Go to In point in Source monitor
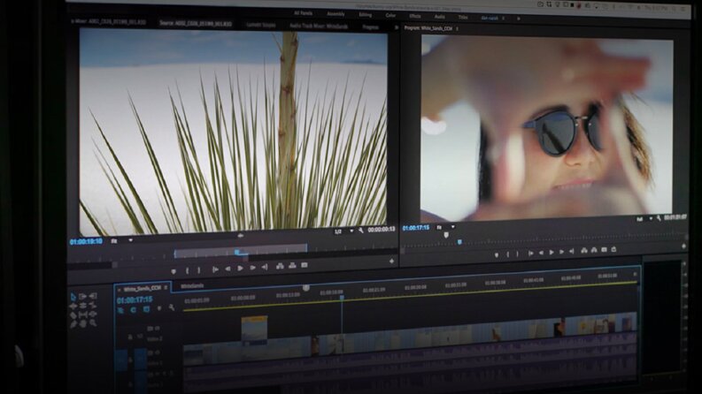The width and height of the screenshot is (702, 394). pyautogui.click(x=215, y=269)
